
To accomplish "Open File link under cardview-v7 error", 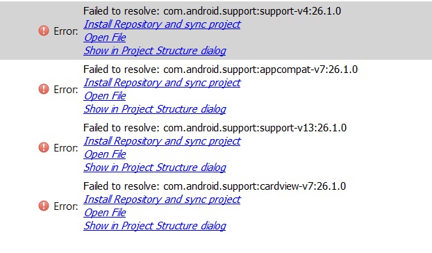I will (x=105, y=213).
